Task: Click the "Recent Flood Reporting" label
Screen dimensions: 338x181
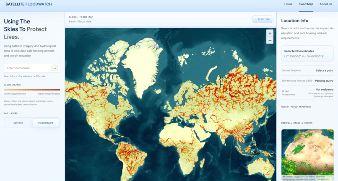Action: click(x=296, y=107)
